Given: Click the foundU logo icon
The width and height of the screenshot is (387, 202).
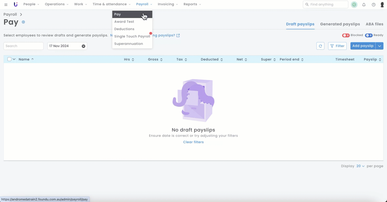Looking at the screenshot, I should (x=16, y=4).
